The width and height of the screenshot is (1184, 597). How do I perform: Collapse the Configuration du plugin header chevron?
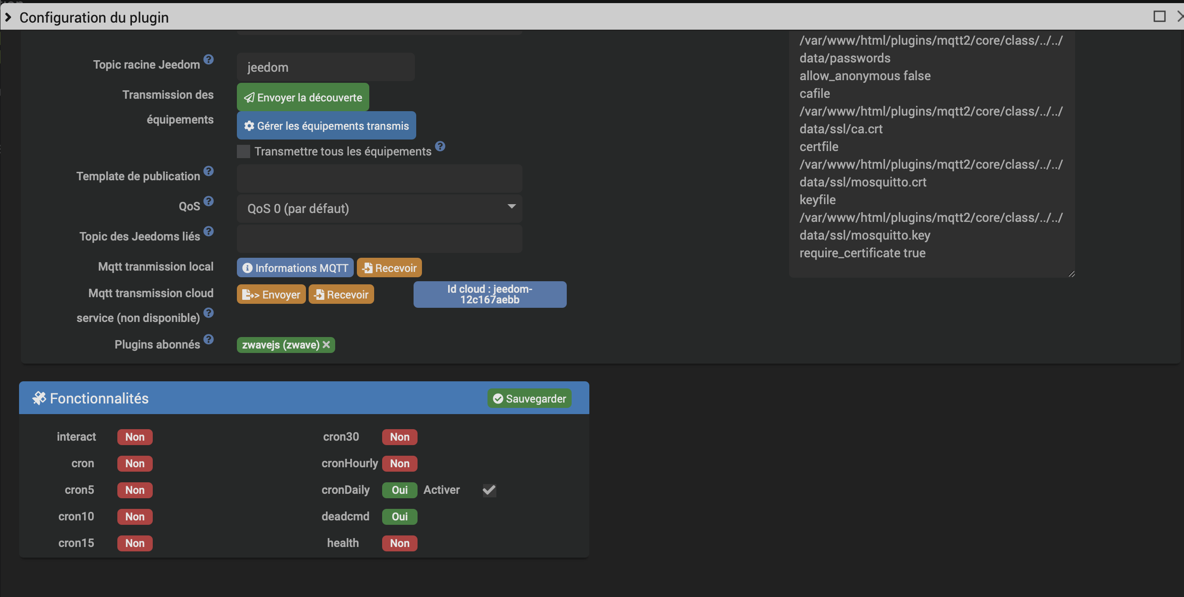[8, 17]
